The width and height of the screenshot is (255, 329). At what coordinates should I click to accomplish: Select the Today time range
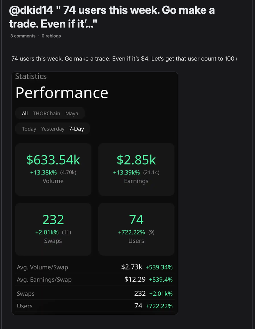29,129
